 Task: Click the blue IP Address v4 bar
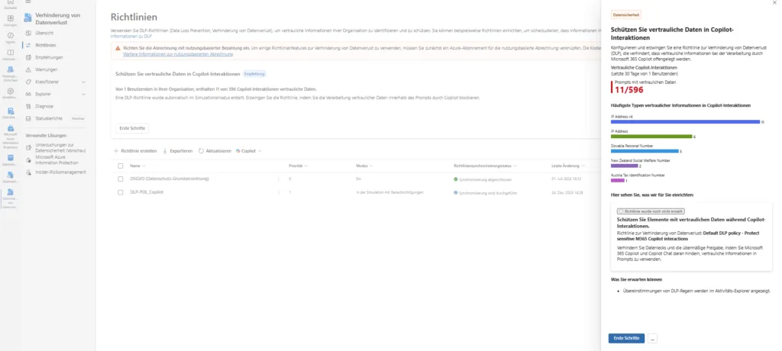click(x=685, y=121)
